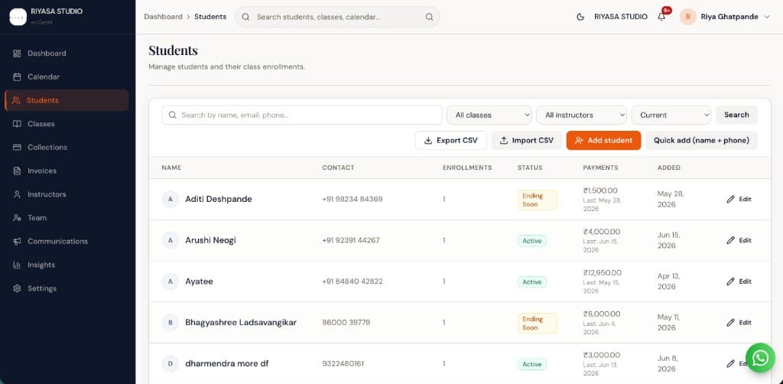
Task: Open Arushi Neogi student name
Action: 210,240
